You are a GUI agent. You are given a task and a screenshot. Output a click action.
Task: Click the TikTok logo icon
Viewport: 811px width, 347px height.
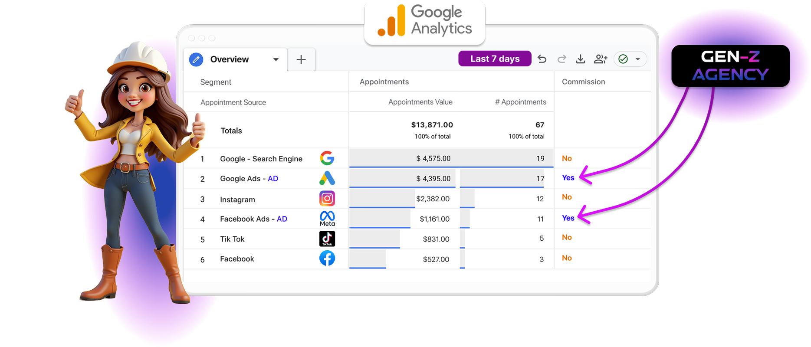click(327, 239)
